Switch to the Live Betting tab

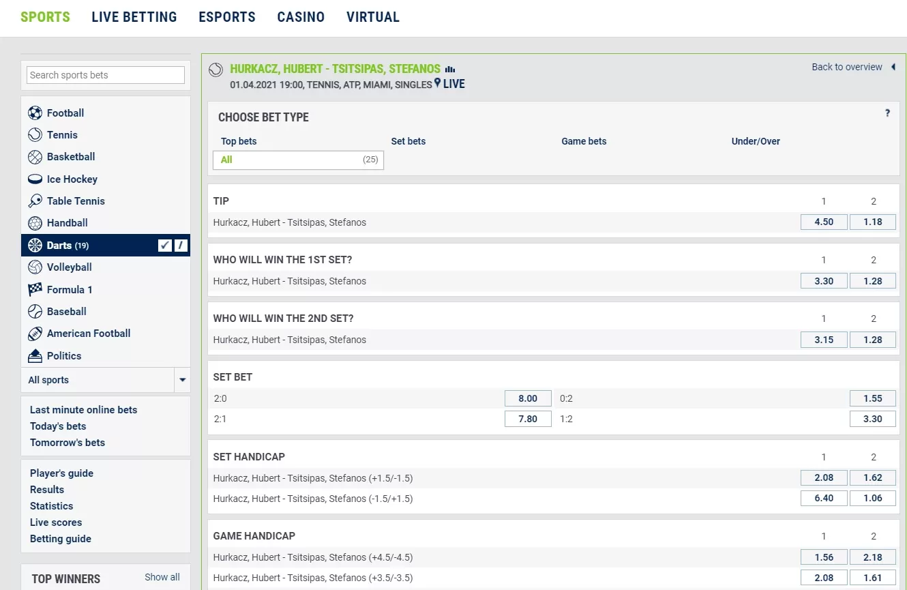coord(134,17)
